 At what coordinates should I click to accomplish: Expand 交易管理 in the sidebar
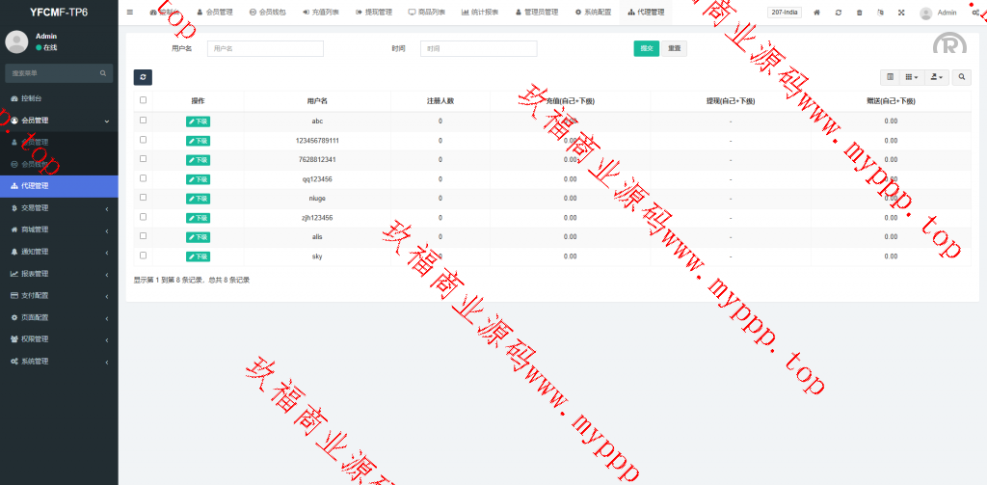point(59,207)
